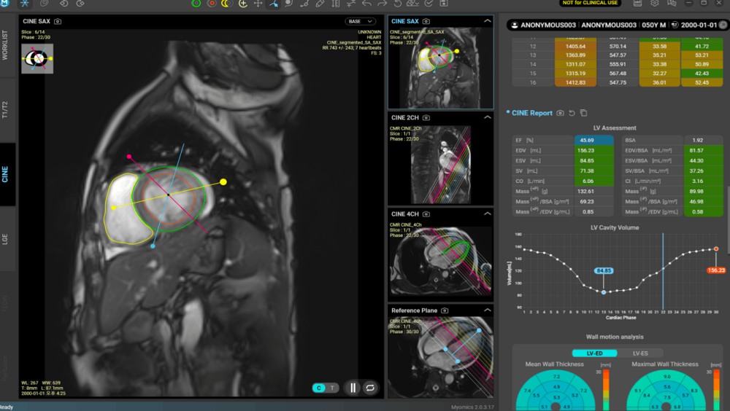
Task: Open the manual/book icon near settings
Action: 637,3
